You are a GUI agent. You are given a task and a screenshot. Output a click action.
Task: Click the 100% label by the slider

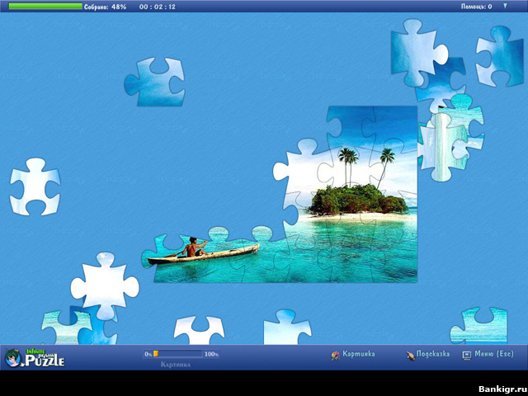tap(211, 354)
